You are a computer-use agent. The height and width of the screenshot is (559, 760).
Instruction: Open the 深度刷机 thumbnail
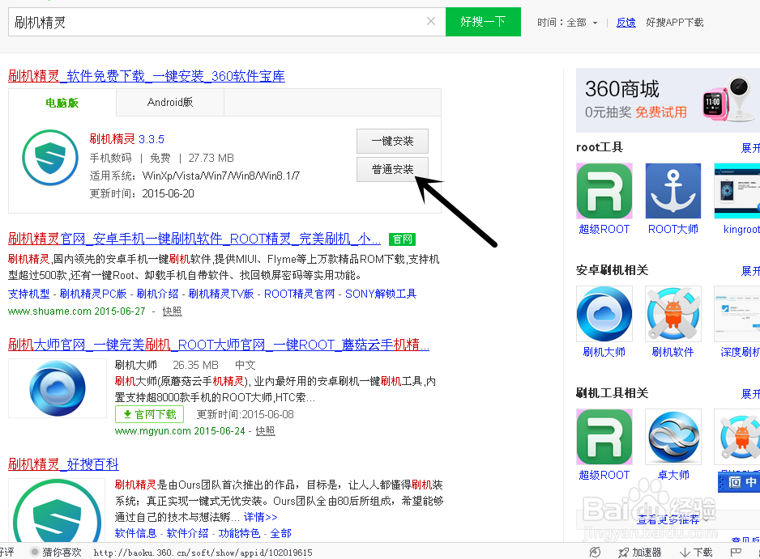[737, 314]
